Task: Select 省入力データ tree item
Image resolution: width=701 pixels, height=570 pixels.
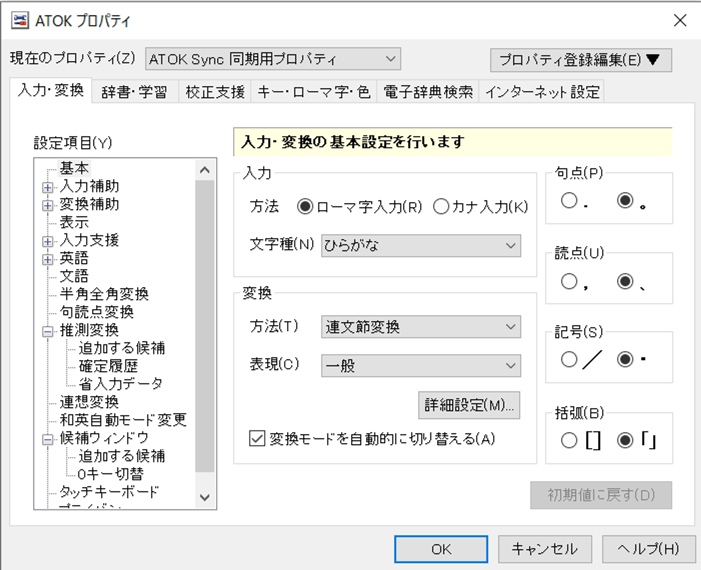Action: click(x=120, y=384)
